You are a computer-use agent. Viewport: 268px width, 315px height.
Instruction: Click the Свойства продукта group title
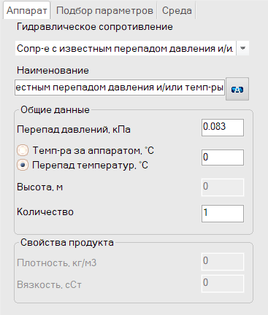(67, 243)
